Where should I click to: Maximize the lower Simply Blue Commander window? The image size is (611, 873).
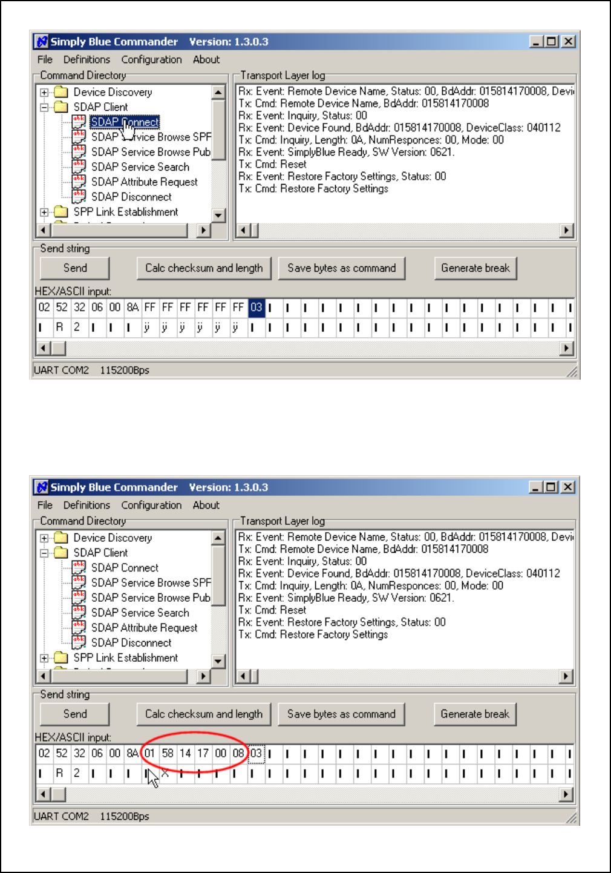pos(551,487)
